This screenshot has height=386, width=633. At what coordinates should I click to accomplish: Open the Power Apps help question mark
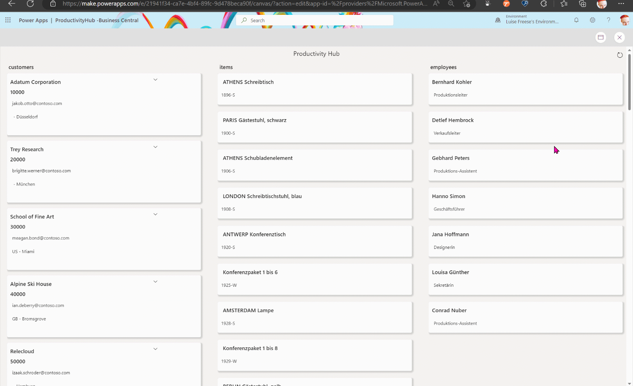(608, 20)
